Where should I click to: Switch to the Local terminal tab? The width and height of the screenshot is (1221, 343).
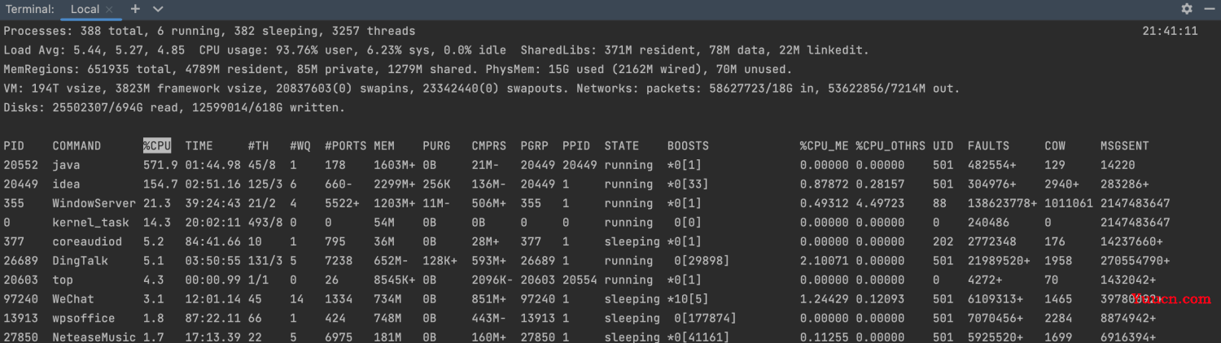[85, 10]
